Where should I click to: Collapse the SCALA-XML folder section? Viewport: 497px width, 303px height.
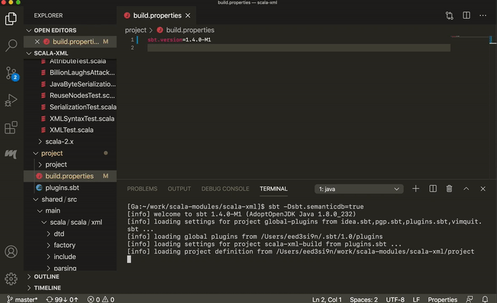pos(70,53)
